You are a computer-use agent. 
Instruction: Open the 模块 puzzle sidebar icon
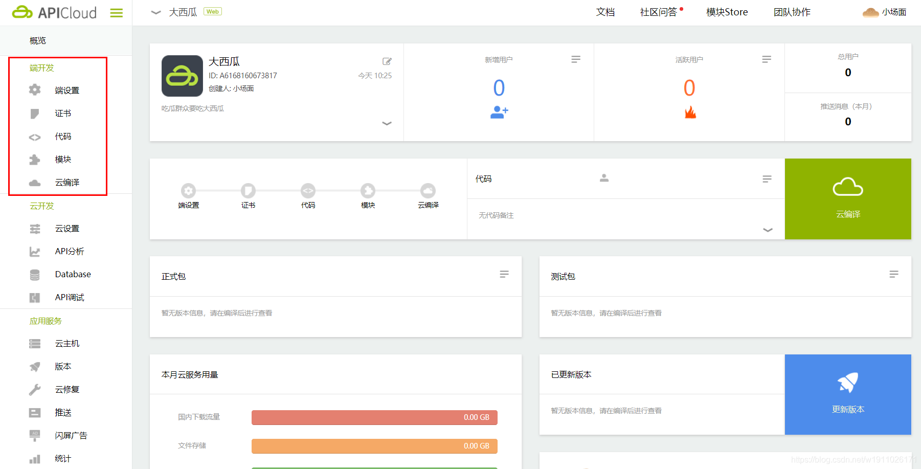click(x=35, y=160)
